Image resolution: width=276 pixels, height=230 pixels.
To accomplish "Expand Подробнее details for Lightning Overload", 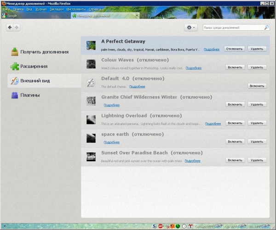I will click(213, 123).
